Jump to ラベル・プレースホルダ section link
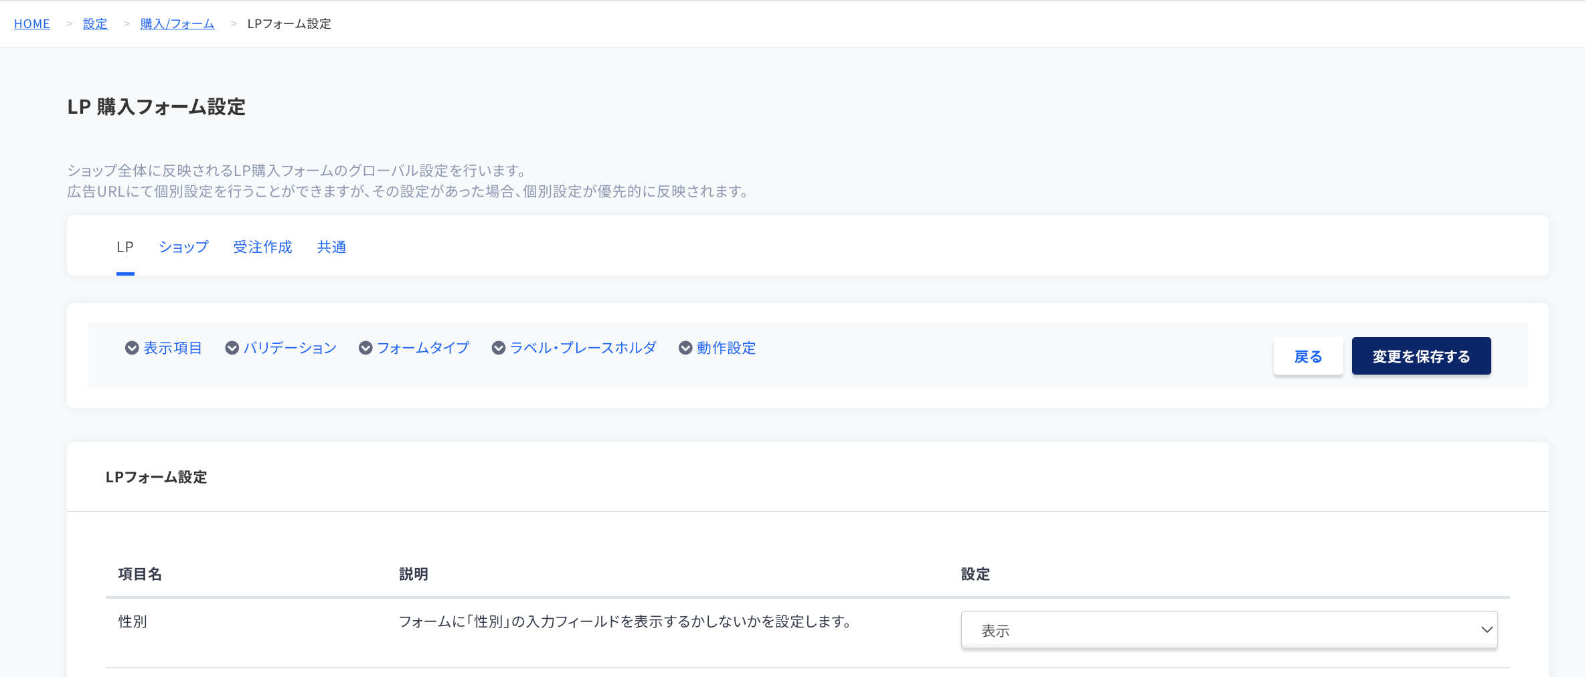Image resolution: width=1585 pixels, height=677 pixels. pyautogui.click(x=583, y=348)
